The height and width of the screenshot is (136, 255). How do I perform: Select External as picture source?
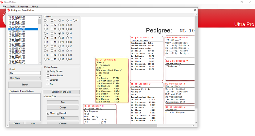click(x=48, y=80)
